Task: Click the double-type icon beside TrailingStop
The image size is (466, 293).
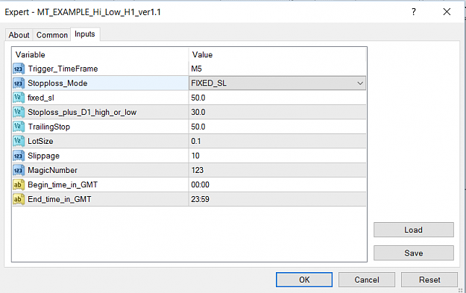Action: (19, 127)
